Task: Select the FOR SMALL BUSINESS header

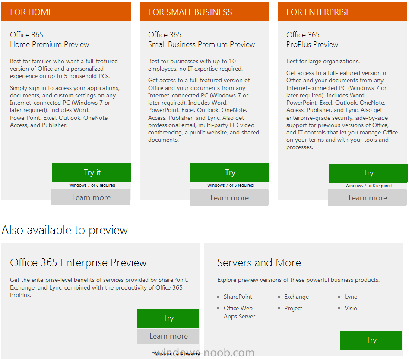Action: click(204, 12)
